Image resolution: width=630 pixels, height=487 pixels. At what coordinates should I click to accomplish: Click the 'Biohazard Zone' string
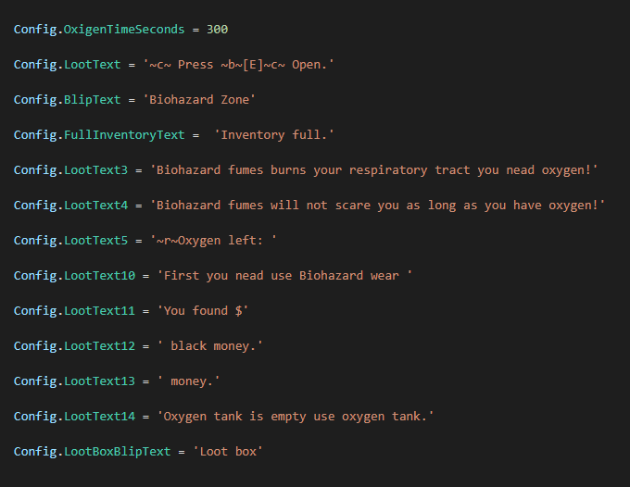[x=199, y=100]
